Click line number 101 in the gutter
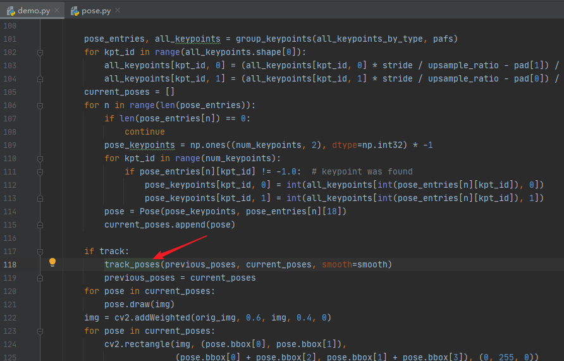Viewport: 564px width, 361px height. [x=9, y=39]
